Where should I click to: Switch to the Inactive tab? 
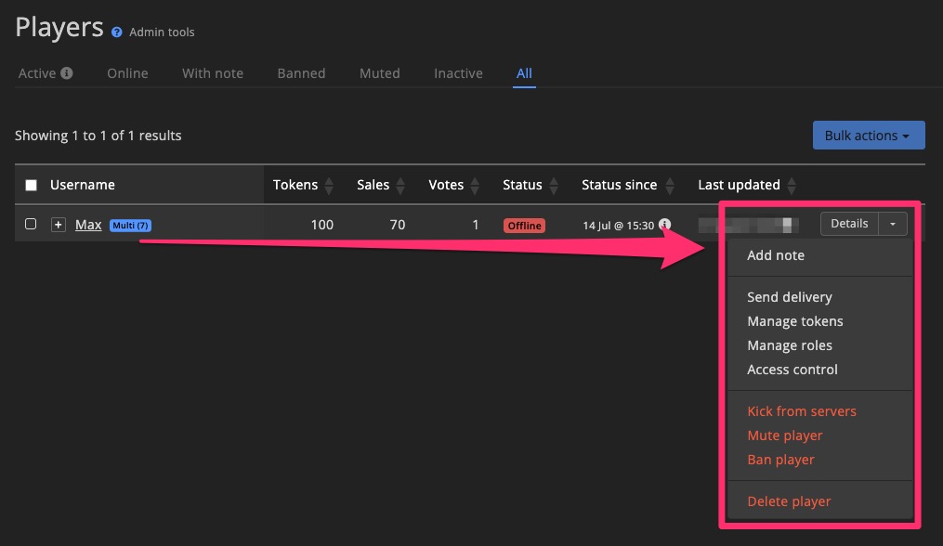click(457, 72)
